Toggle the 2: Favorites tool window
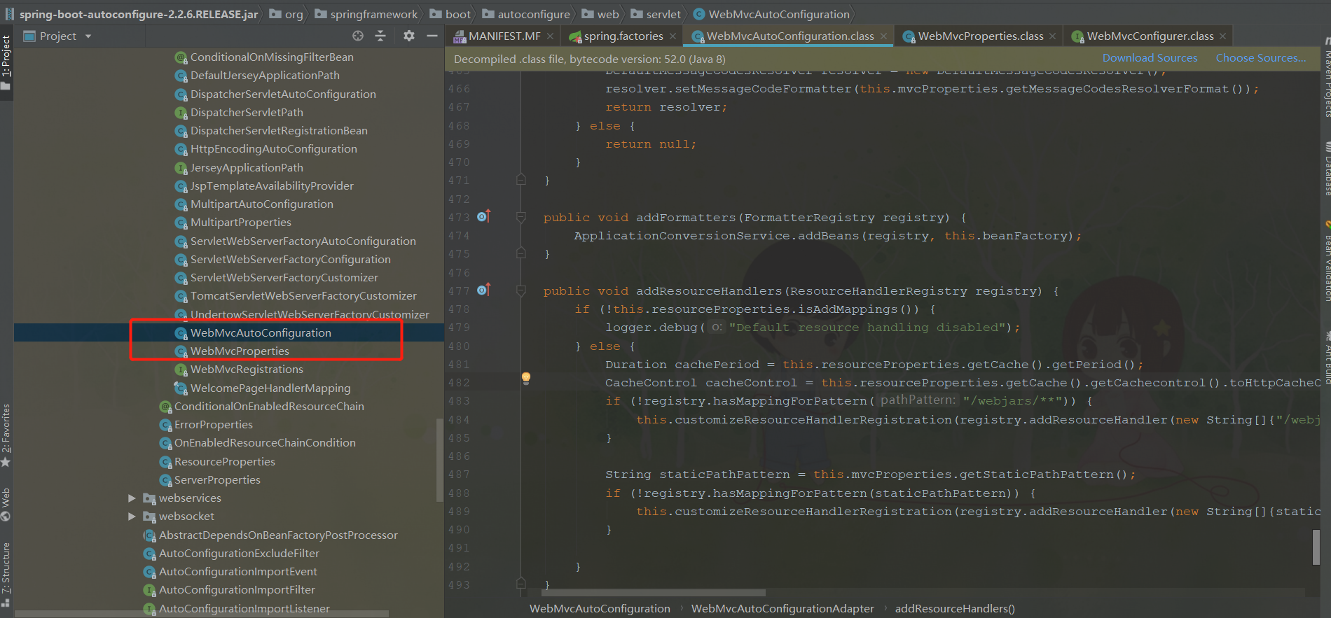The width and height of the screenshot is (1331, 618). coord(6,435)
